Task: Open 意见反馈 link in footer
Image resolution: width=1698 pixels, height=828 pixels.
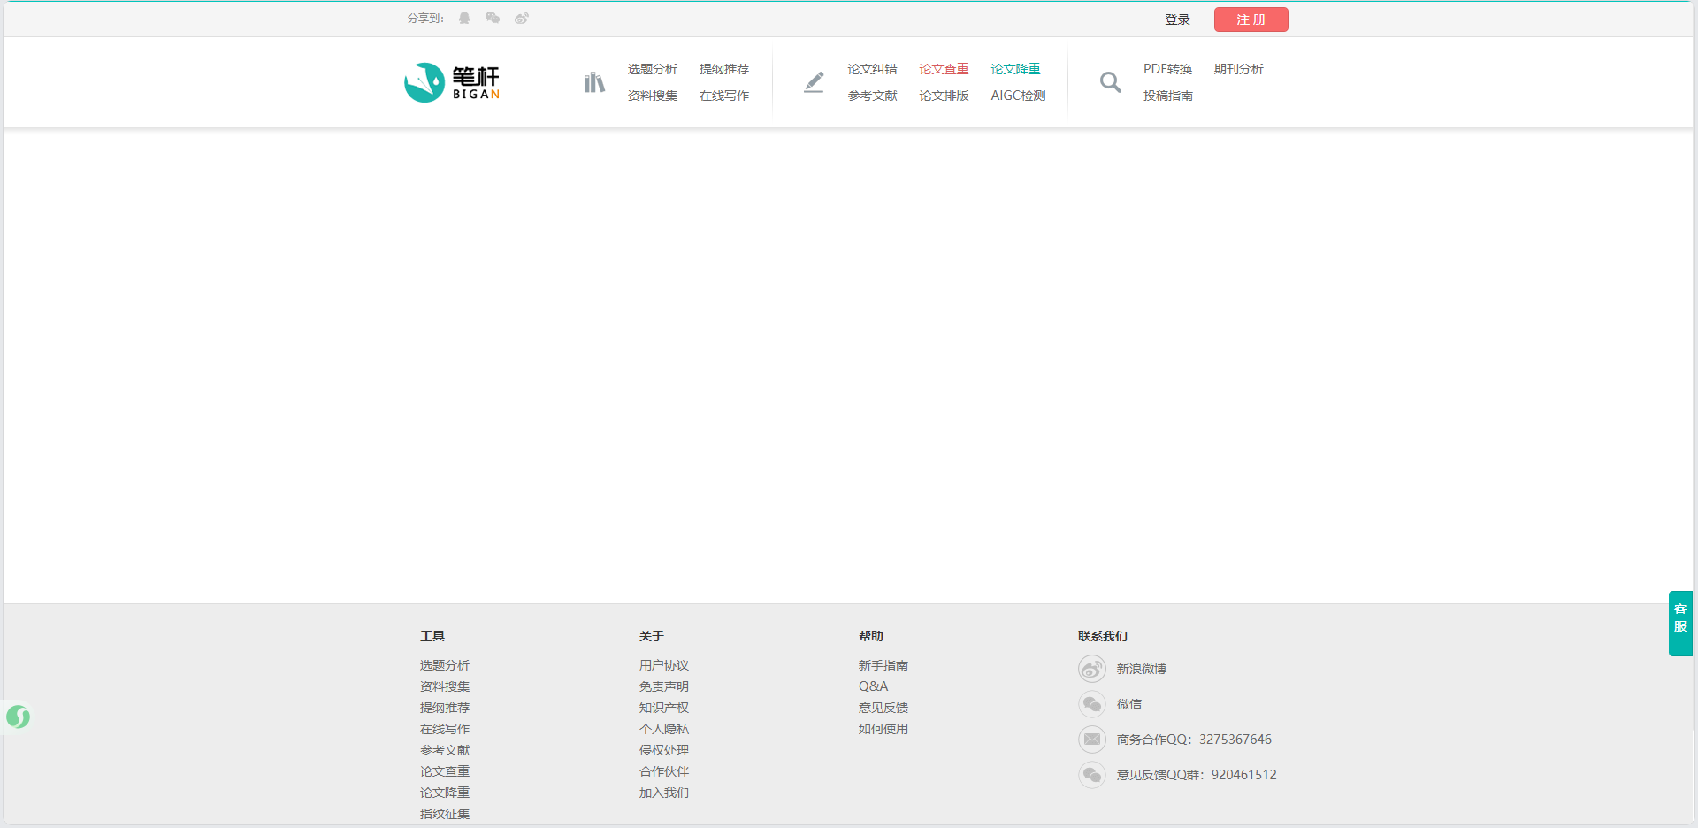Action: [x=883, y=708]
